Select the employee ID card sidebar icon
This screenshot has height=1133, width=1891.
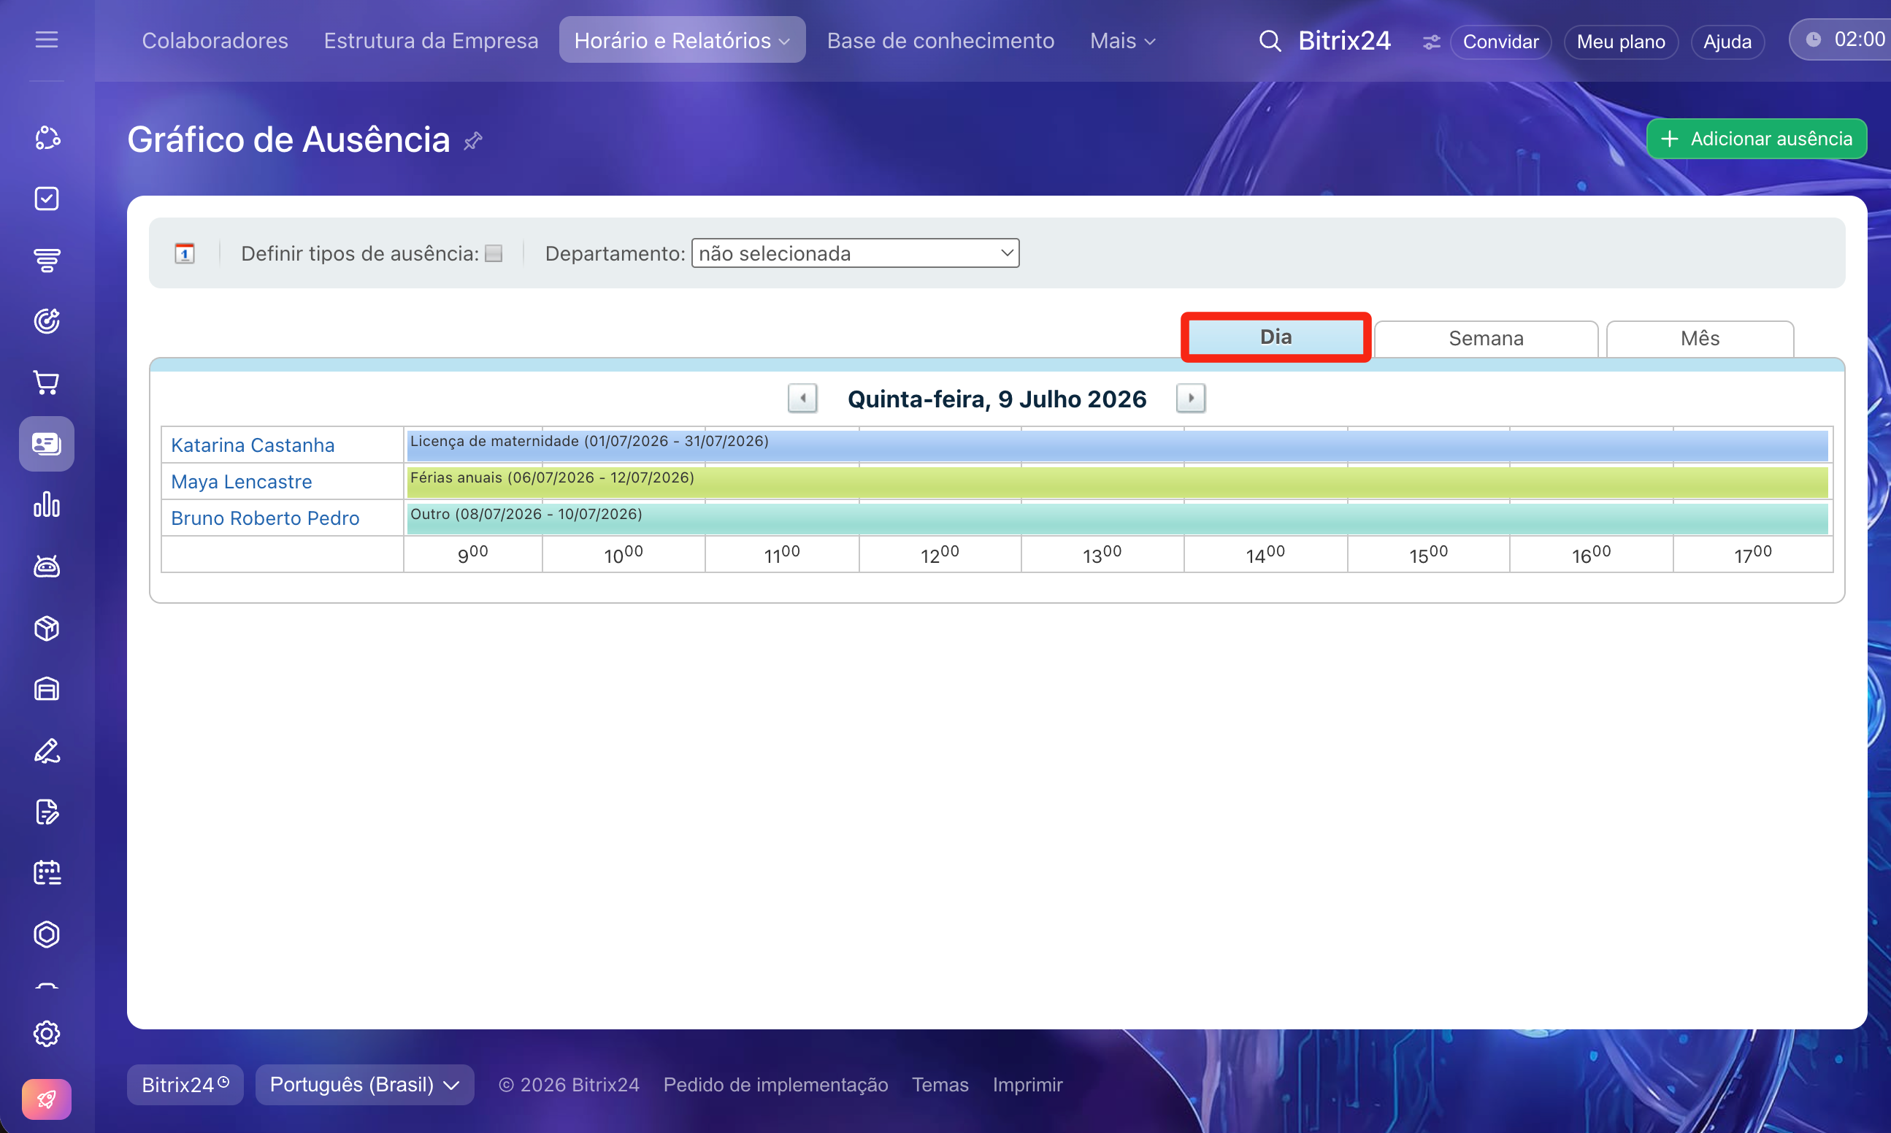47,444
